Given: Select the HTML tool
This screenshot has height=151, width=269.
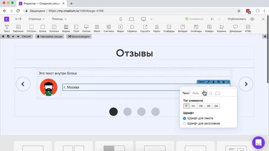Looking at the screenshot, I should click(x=248, y=28).
